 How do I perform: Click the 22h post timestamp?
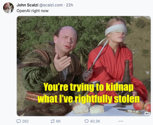click(x=69, y=5)
